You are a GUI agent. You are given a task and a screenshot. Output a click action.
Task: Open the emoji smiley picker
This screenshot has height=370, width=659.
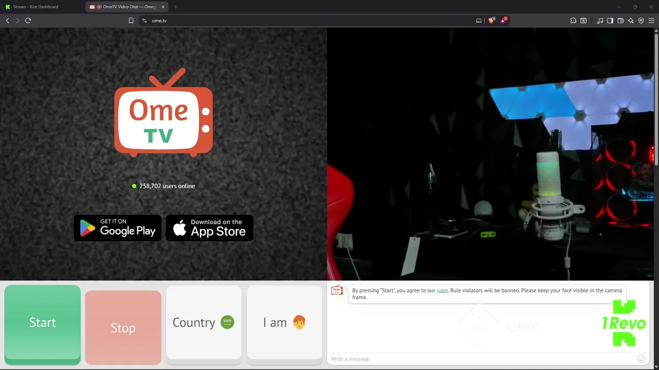[641, 359]
